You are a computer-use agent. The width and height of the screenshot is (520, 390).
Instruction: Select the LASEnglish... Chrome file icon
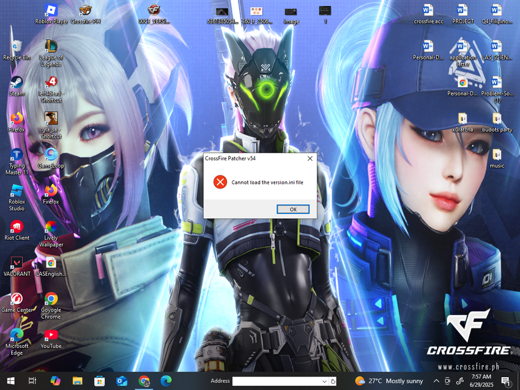(51, 267)
